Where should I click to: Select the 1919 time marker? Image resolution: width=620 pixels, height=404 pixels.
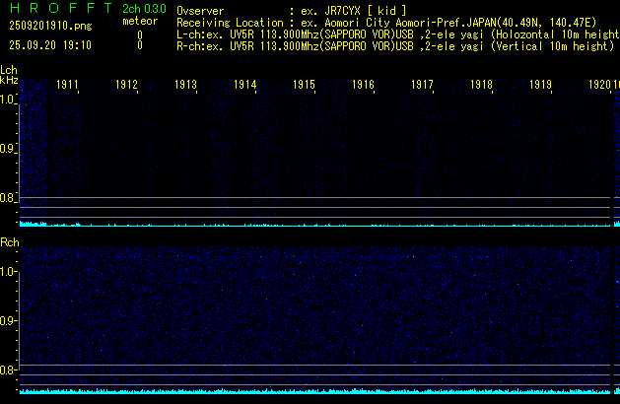(x=540, y=86)
